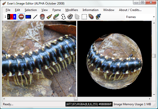The width and height of the screenshot is (158, 109).
Task: Select red color slot 3
Action: click(x=11, y=17)
